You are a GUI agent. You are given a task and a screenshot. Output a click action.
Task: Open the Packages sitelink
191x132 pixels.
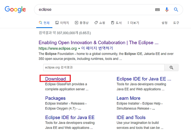pos(55,98)
